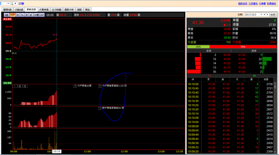Click the tick list vertical scrollbar thumb
The image size is (279, 155).
pyautogui.click(x=275, y=87)
